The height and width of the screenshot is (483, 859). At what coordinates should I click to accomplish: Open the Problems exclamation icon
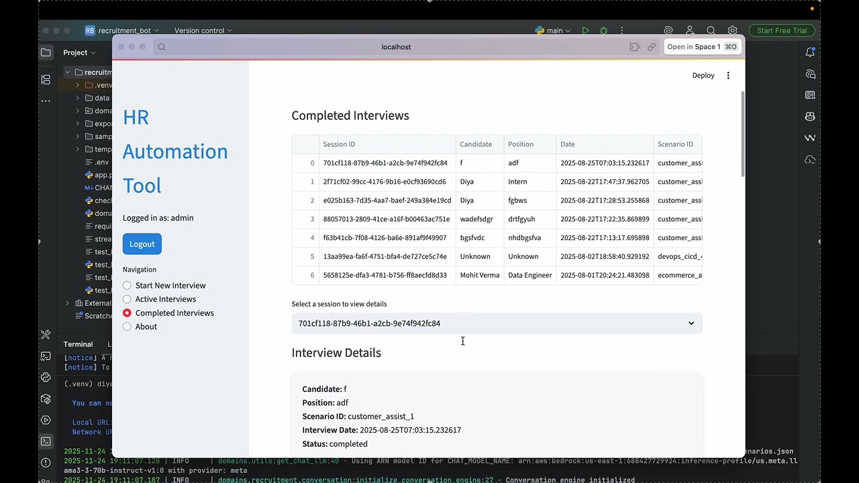point(46,462)
